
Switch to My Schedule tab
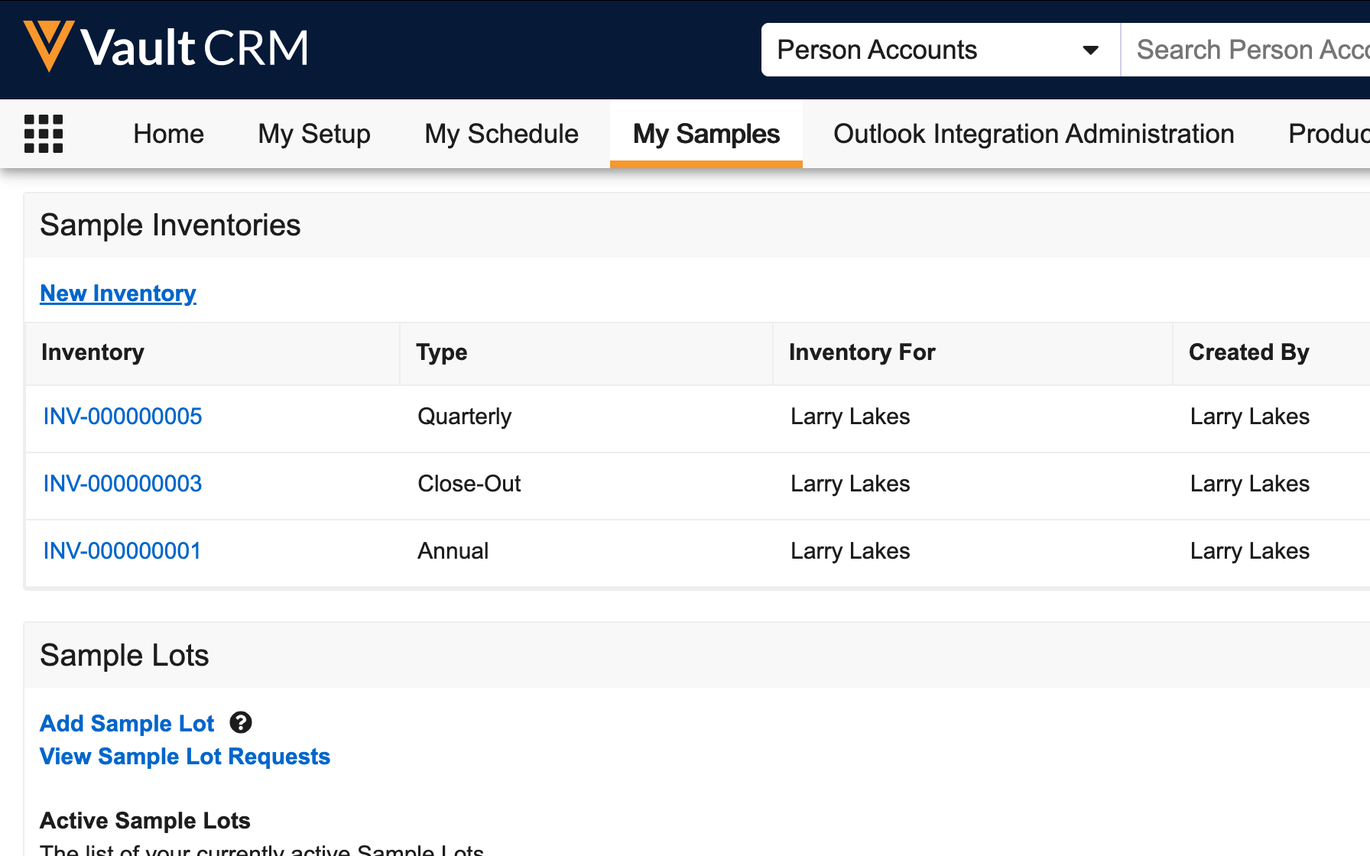coord(501,134)
